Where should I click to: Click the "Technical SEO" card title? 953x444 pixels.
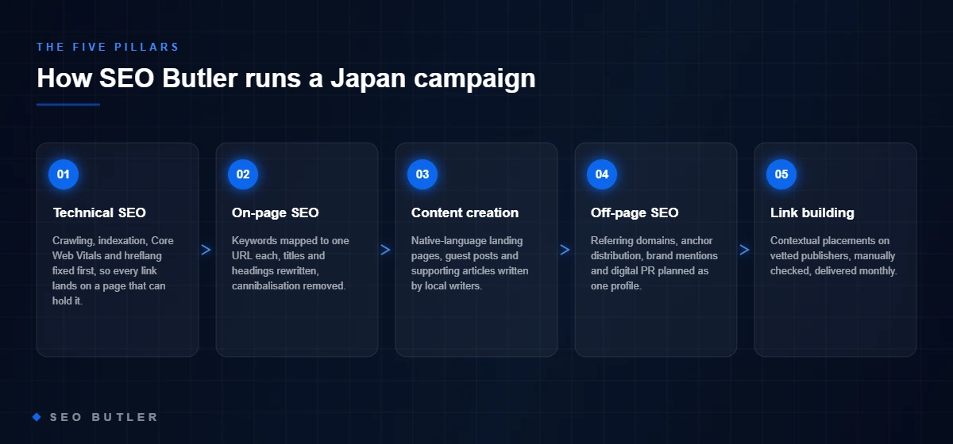pos(99,212)
